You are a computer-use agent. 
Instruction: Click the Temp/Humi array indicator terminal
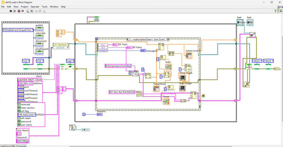click(x=156, y=89)
